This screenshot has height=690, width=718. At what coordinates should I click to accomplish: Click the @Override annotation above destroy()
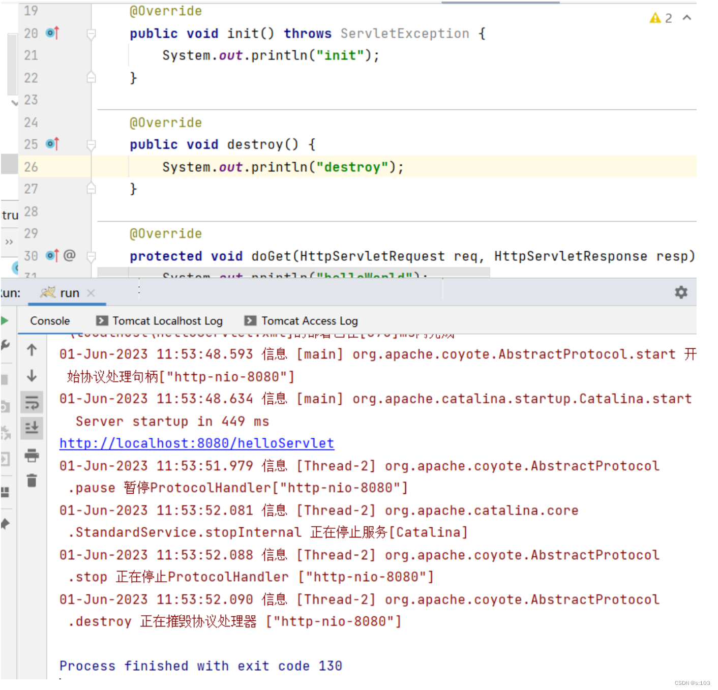click(x=166, y=123)
